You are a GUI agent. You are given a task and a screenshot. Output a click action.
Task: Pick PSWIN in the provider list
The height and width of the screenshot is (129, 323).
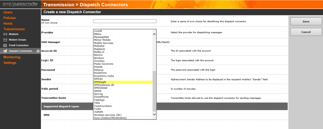coord(98,67)
